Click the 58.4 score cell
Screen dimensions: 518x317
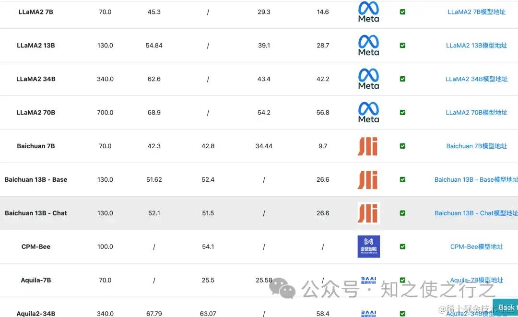pyautogui.click(x=323, y=313)
